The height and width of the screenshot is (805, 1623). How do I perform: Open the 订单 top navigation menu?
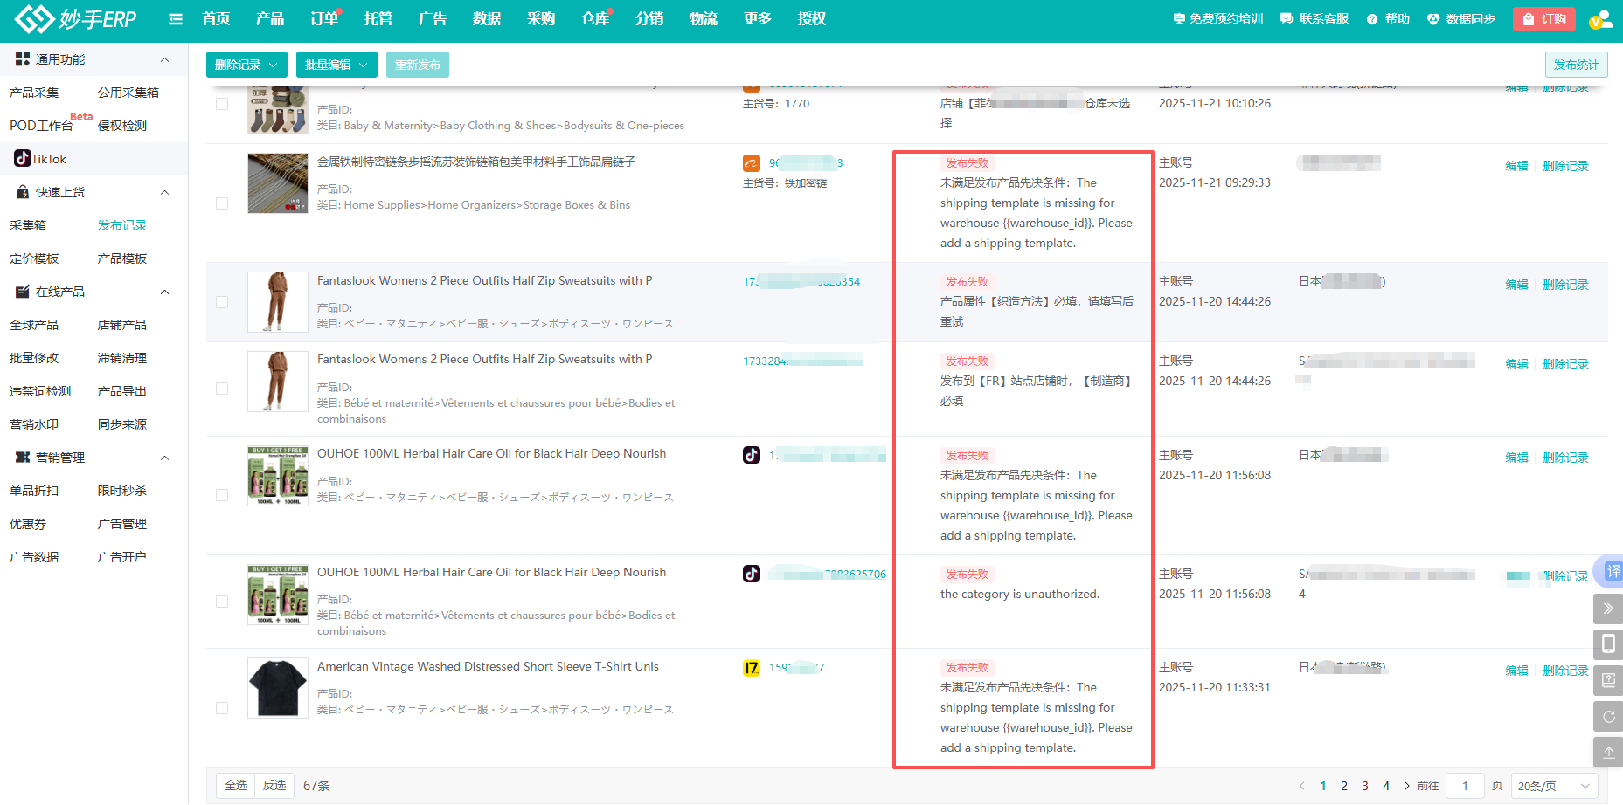[324, 19]
